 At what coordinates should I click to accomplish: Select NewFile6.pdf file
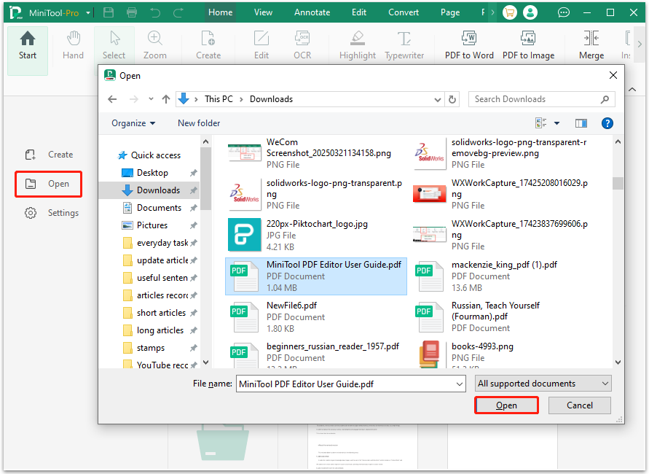coord(316,317)
